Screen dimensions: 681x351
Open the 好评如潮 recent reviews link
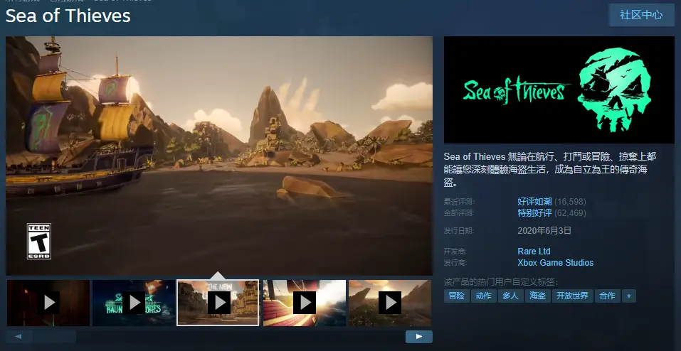tap(534, 202)
